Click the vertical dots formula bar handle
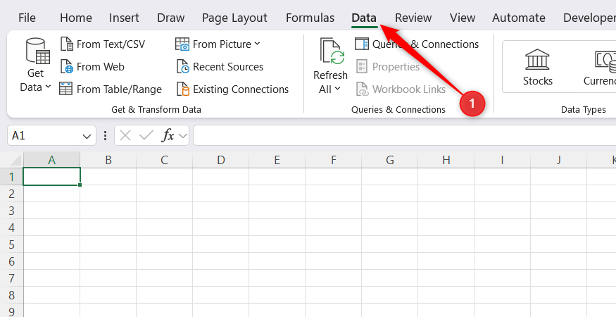The width and height of the screenshot is (616, 317). pos(105,136)
